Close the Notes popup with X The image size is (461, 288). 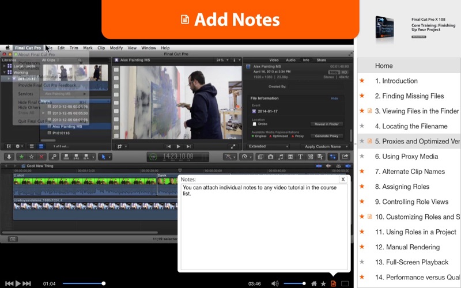click(343, 179)
